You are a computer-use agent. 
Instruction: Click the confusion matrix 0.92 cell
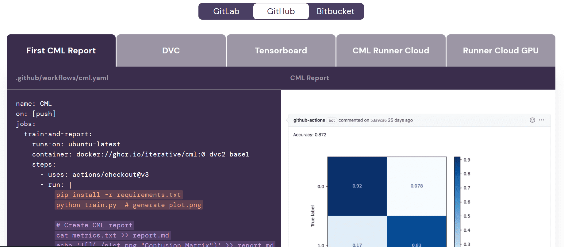[x=357, y=186]
